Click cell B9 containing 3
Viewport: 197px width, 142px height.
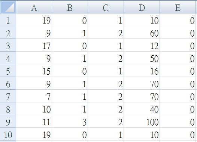[70, 121]
